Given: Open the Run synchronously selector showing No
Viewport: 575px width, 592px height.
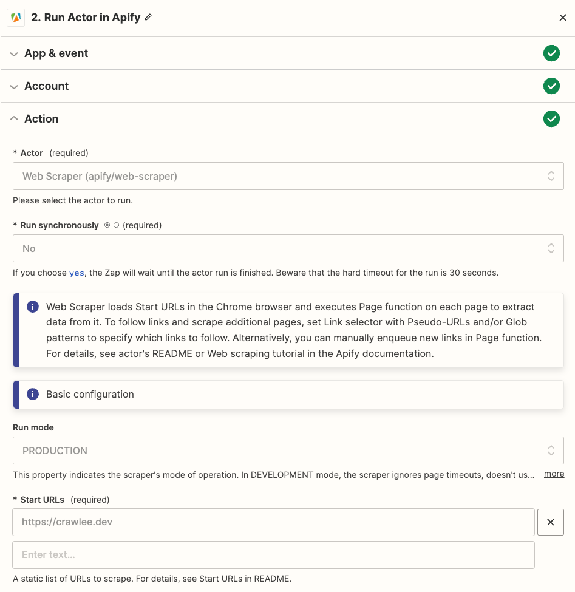Looking at the screenshot, I should click(288, 248).
